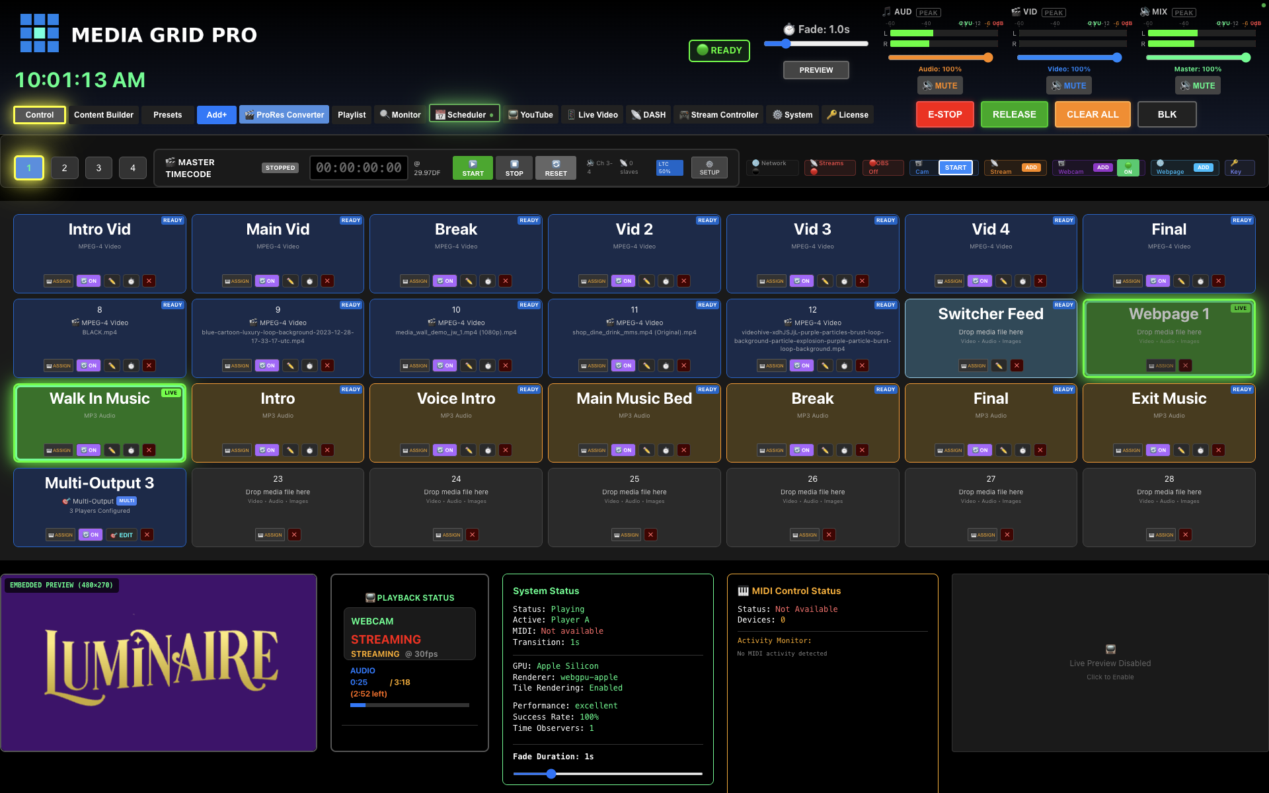Screen dimensions: 1269x793
Task: Mute the AUD audio channel
Action: pyautogui.click(x=940, y=86)
